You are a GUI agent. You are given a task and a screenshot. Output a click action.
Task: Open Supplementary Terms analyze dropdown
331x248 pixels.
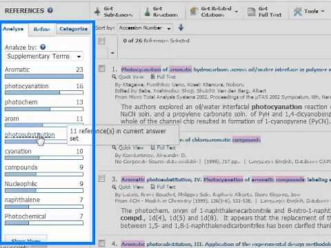(x=44, y=56)
